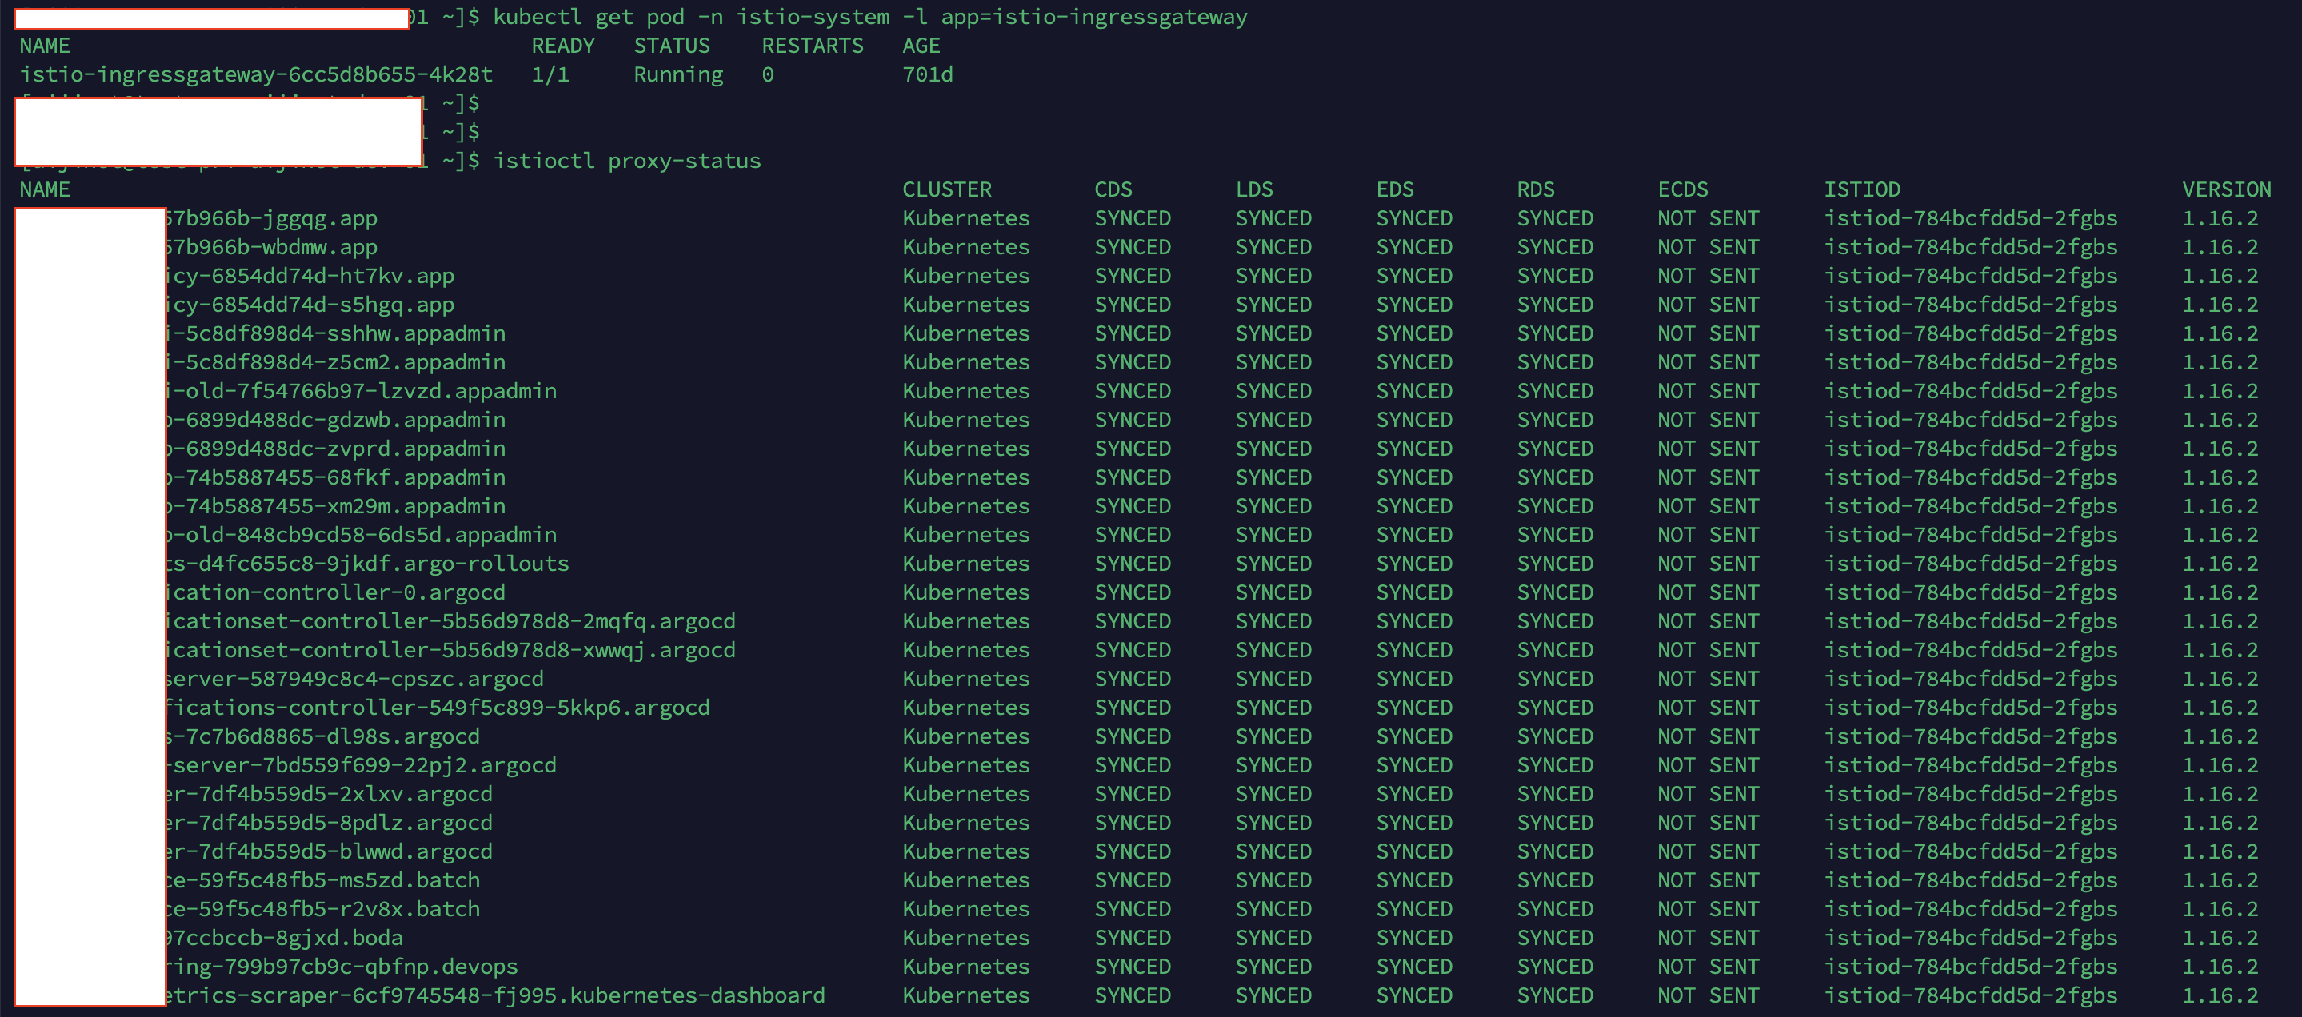Click the server-587949c8c4-cpszc.argocd entry
The height and width of the screenshot is (1017, 2302).
point(355,679)
